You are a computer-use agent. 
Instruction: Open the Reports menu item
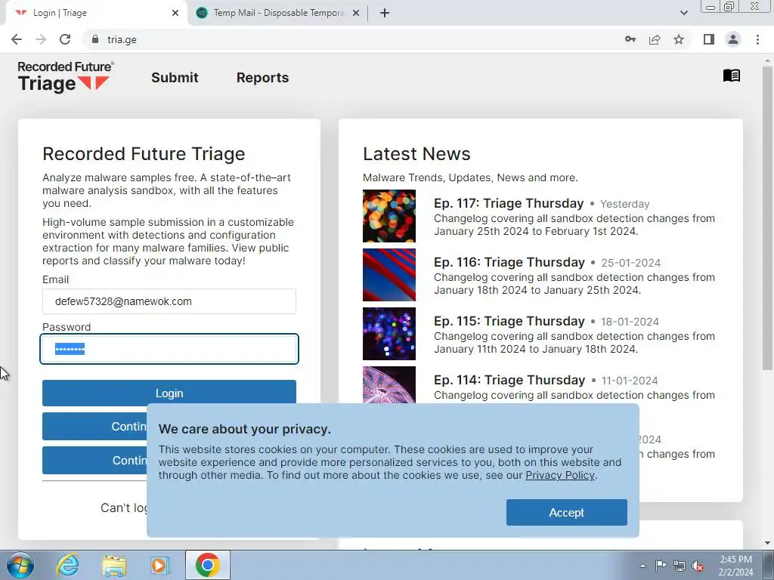click(x=262, y=78)
